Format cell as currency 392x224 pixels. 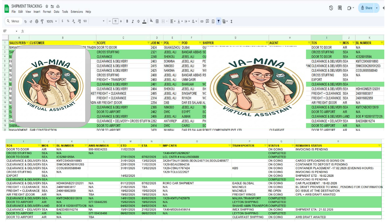point(62,21)
